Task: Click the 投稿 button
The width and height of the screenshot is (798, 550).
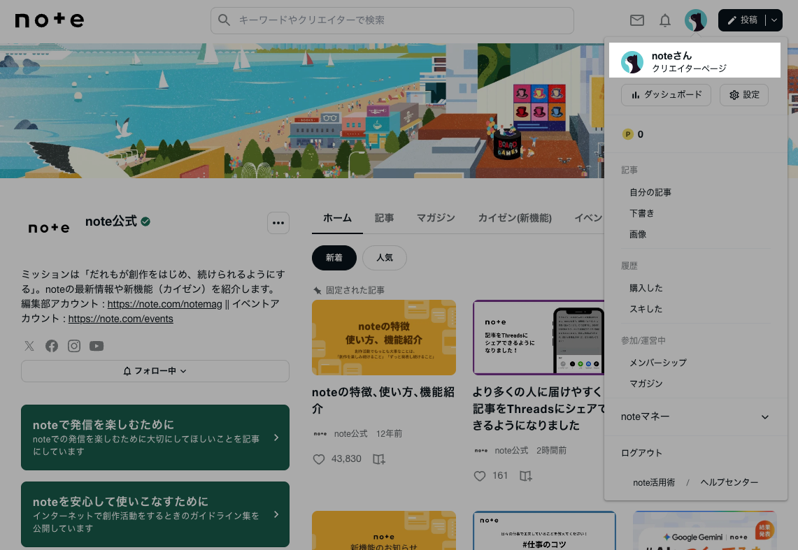Action: coord(742,20)
